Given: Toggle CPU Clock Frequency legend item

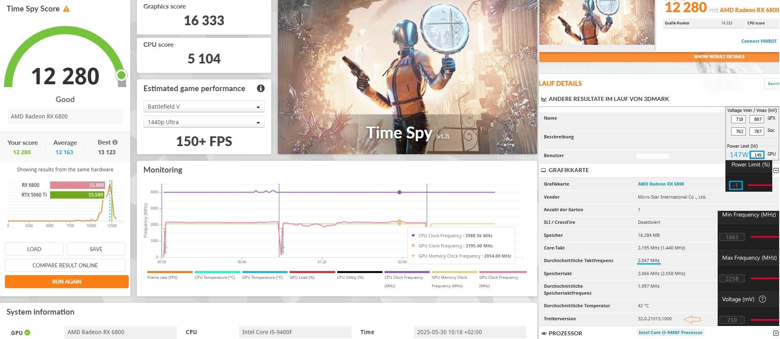Looking at the screenshot, I should pos(407,280).
